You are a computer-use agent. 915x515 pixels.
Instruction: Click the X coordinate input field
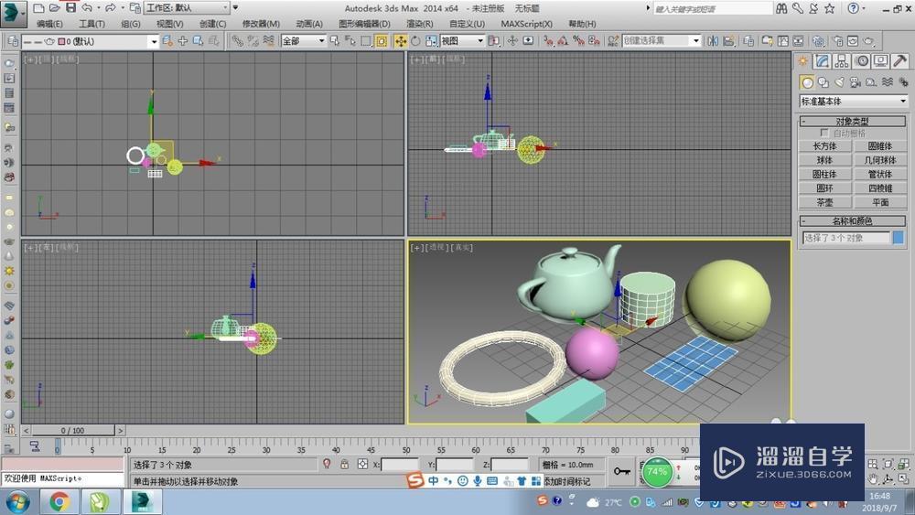pyautogui.click(x=400, y=465)
